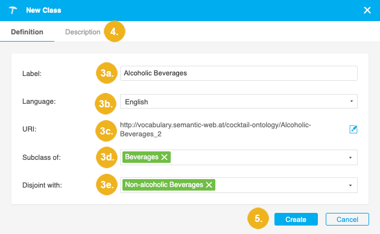Click the Beverages tag in Subclass of
This screenshot has height=234, width=380.
pyautogui.click(x=142, y=157)
